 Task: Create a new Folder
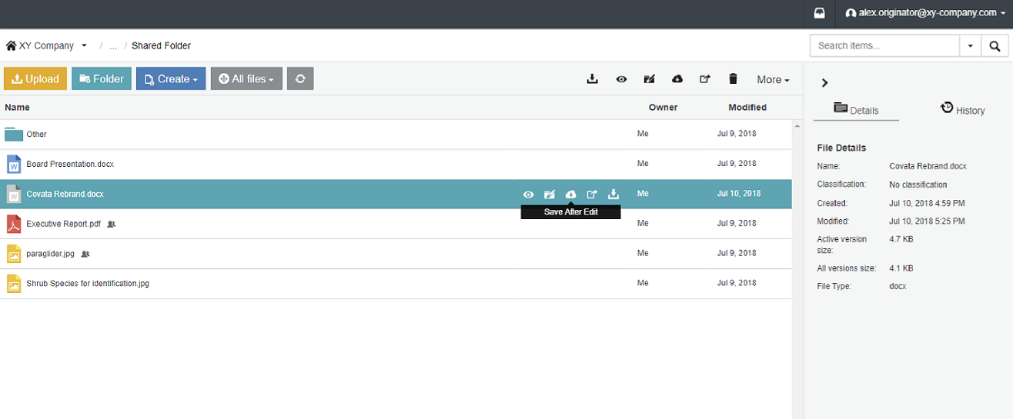click(102, 78)
